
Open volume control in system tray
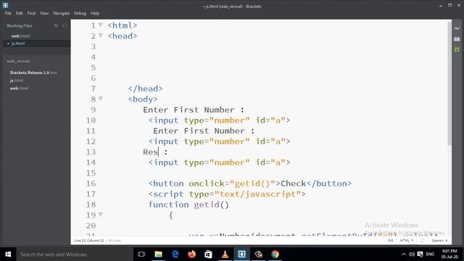pos(412,254)
